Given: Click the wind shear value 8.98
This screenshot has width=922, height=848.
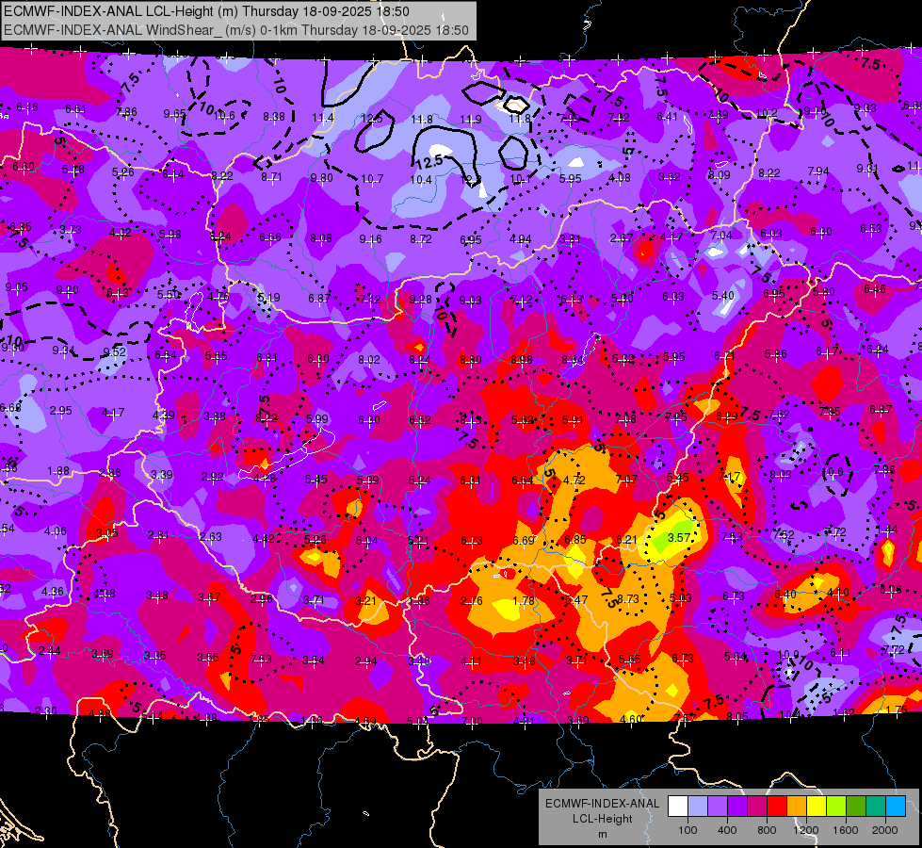Looking at the screenshot, I should [x=522, y=360].
